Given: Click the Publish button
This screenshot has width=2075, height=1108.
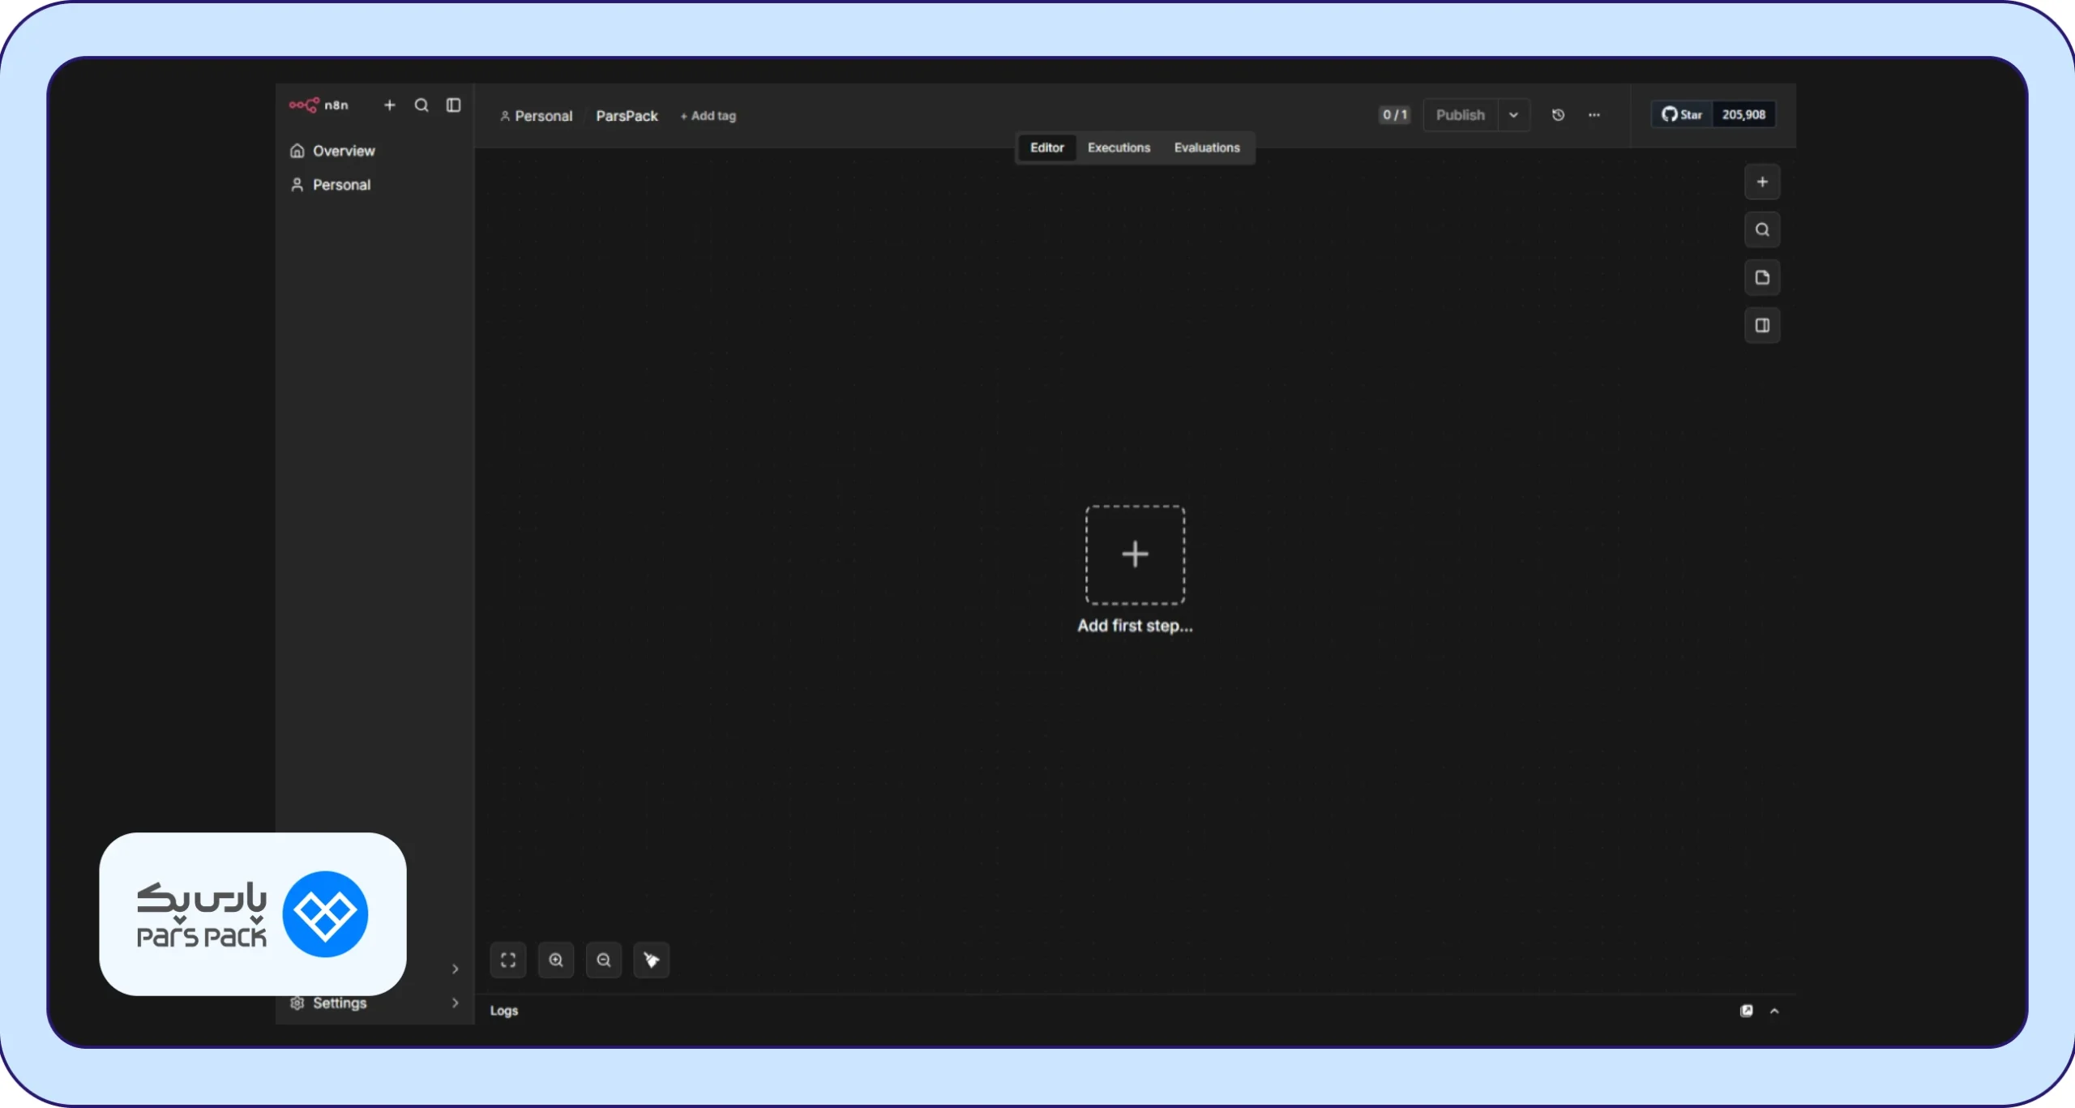Looking at the screenshot, I should (1461, 115).
